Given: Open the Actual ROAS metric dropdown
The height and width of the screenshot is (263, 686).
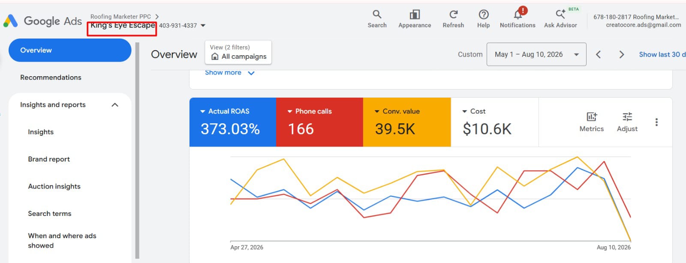Looking at the screenshot, I should tap(203, 111).
